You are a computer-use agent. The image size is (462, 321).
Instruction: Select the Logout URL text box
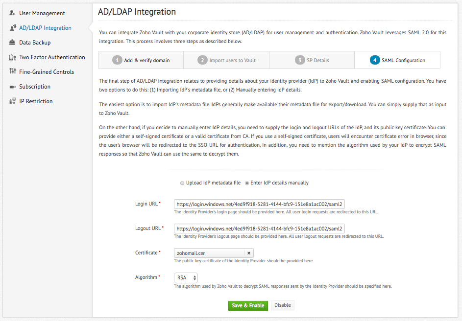(259, 229)
